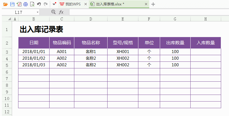The image size is (229, 116).
Task: Select column C header
Action: [x=62, y=19]
